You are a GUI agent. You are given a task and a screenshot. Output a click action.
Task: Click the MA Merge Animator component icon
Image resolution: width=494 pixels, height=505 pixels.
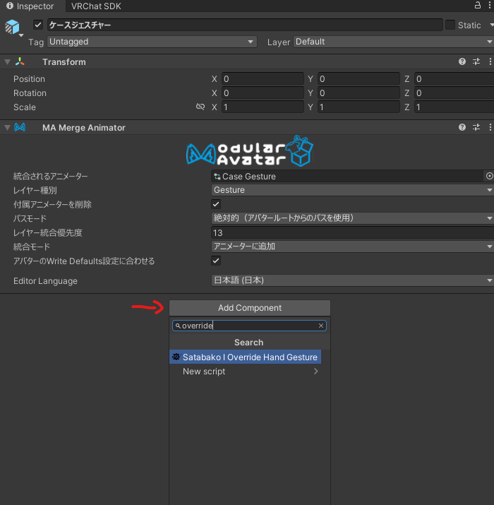[x=20, y=128]
